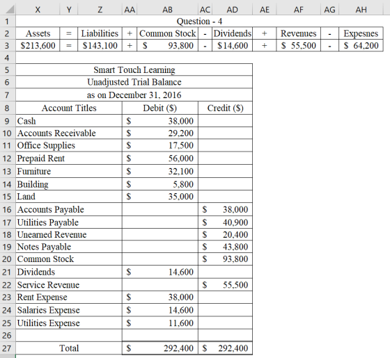This screenshot has width=390, height=358.
Task: Click the 56,000 debit value
Action: [x=160, y=158]
